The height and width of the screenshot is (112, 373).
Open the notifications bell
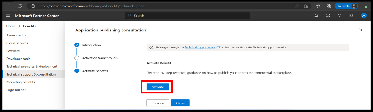coord(316,16)
